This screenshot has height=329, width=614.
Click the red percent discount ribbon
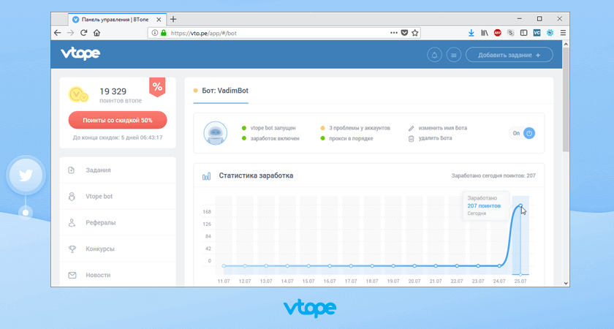(x=157, y=87)
